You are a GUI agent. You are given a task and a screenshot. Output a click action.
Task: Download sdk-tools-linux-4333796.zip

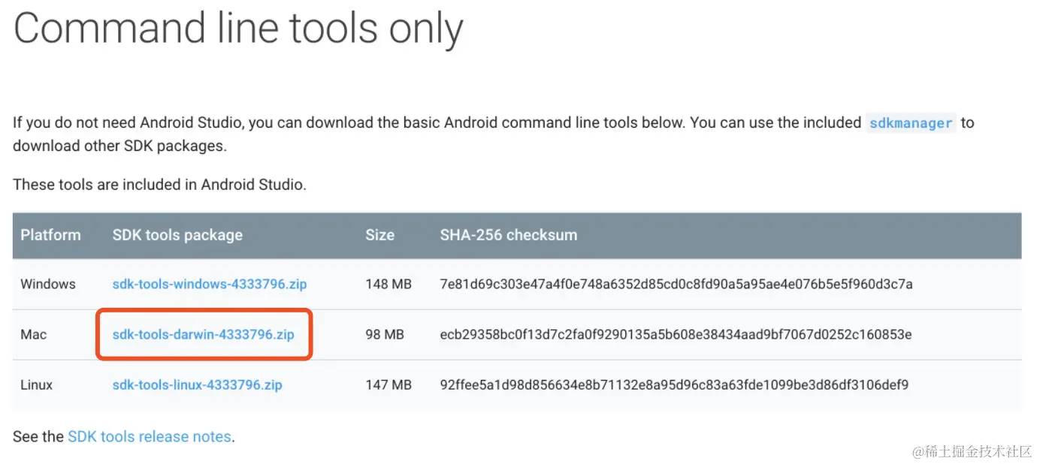point(197,385)
